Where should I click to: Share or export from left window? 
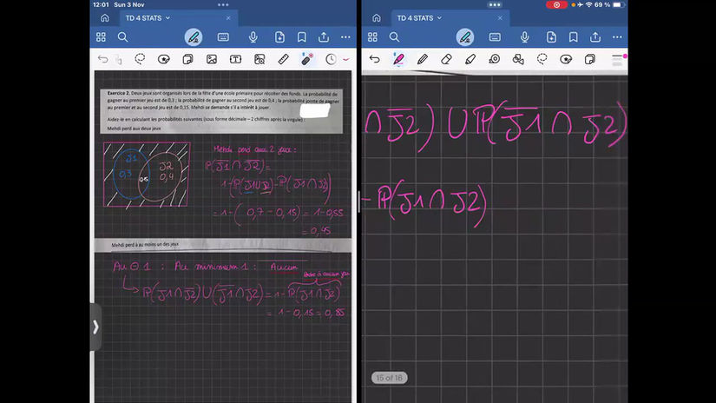(324, 37)
